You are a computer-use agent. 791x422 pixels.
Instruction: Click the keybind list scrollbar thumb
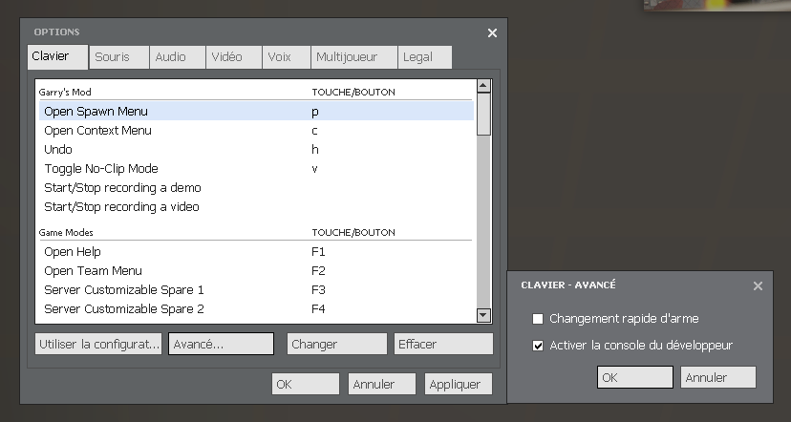pos(483,114)
